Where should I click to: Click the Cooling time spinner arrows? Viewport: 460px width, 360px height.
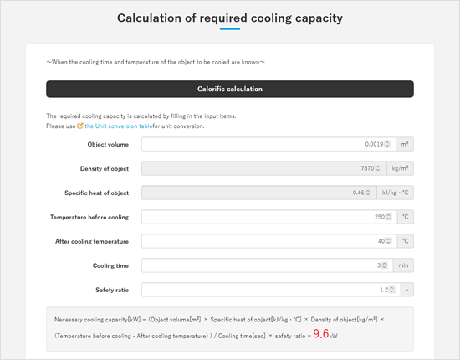[385, 265]
